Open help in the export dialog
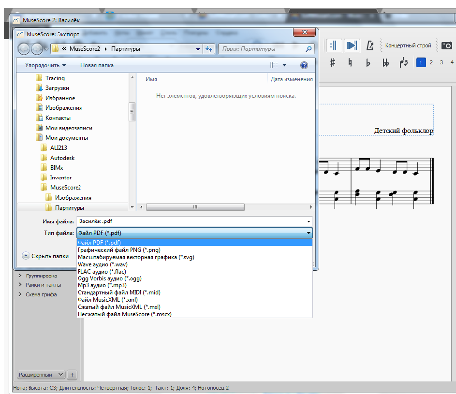Screen dimensions: 456x394 click(304, 65)
